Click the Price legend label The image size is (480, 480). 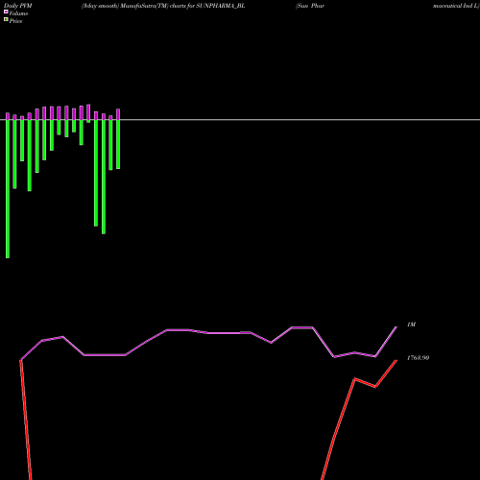[x=15, y=21]
